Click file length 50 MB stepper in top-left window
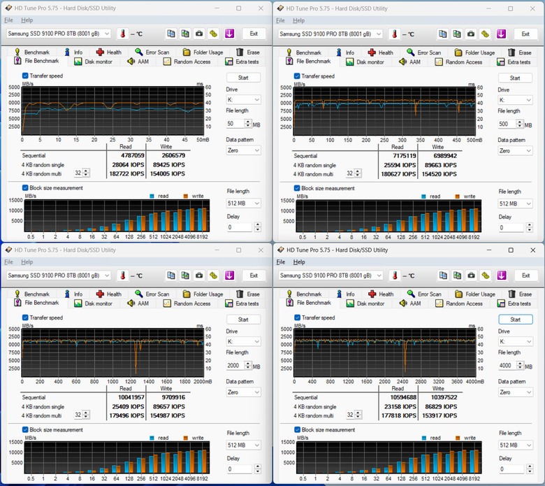The width and height of the screenshot is (545, 486). point(248,123)
